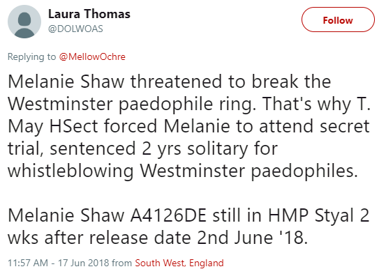
Task: Click the grey default profile avatar icon
Action: coord(24,22)
